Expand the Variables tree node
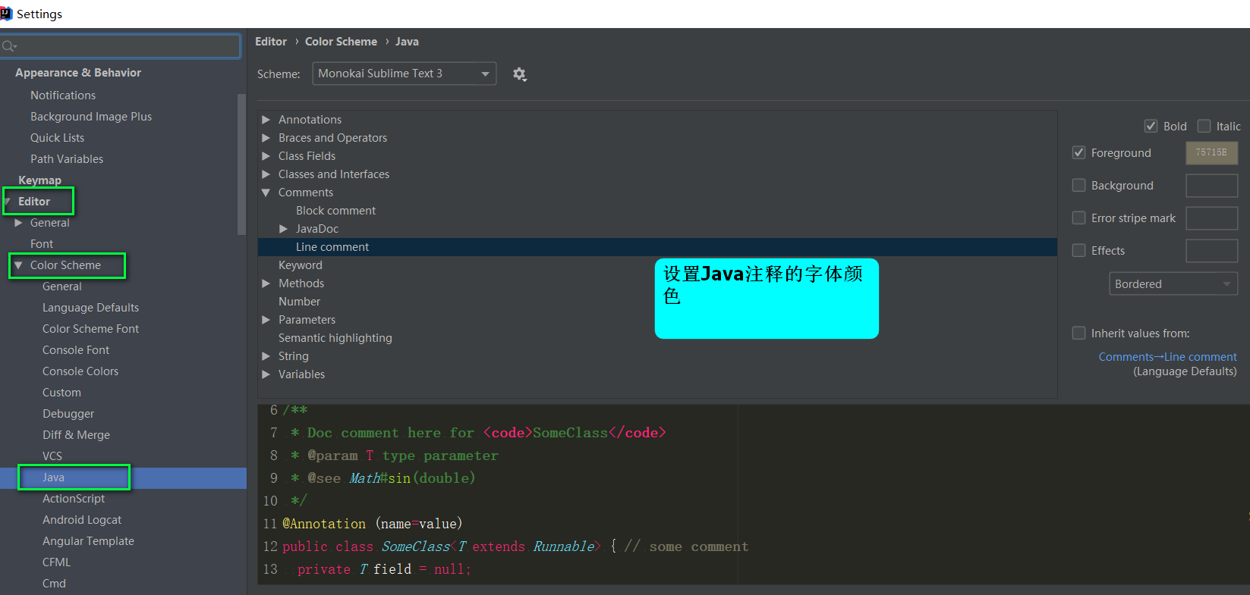Viewport: 1250px width, 595px height. point(266,374)
